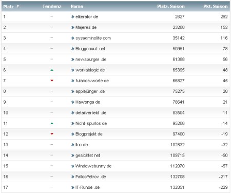
Task: Click chevron icon before detailverliebt .de
Action: [x=73, y=113]
